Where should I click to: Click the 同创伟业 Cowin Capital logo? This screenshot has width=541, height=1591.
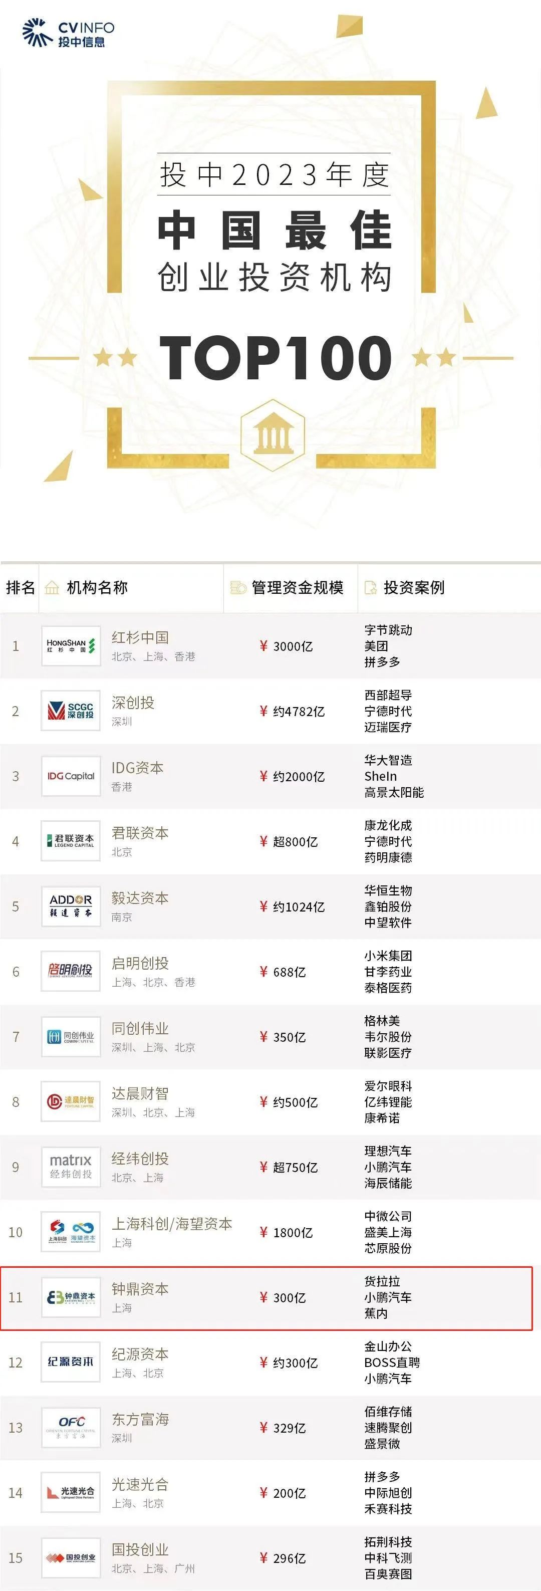point(71,1037)
